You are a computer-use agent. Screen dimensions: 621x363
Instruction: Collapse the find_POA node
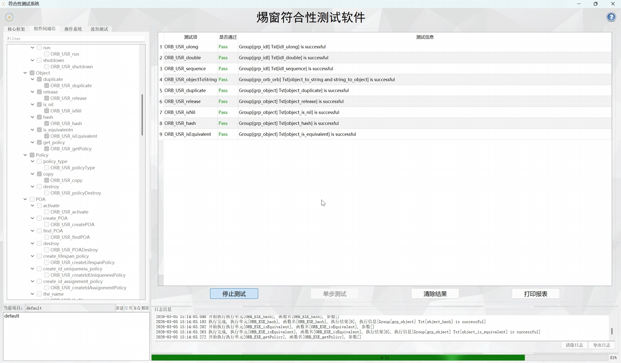(x=33, y=231)
